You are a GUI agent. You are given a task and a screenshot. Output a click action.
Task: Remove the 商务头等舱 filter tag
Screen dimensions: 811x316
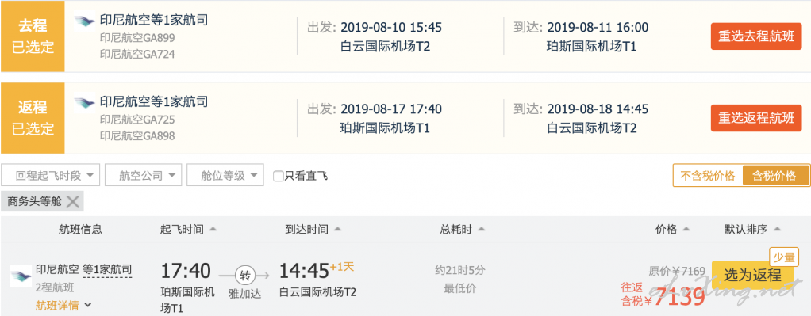coord(73,202)
